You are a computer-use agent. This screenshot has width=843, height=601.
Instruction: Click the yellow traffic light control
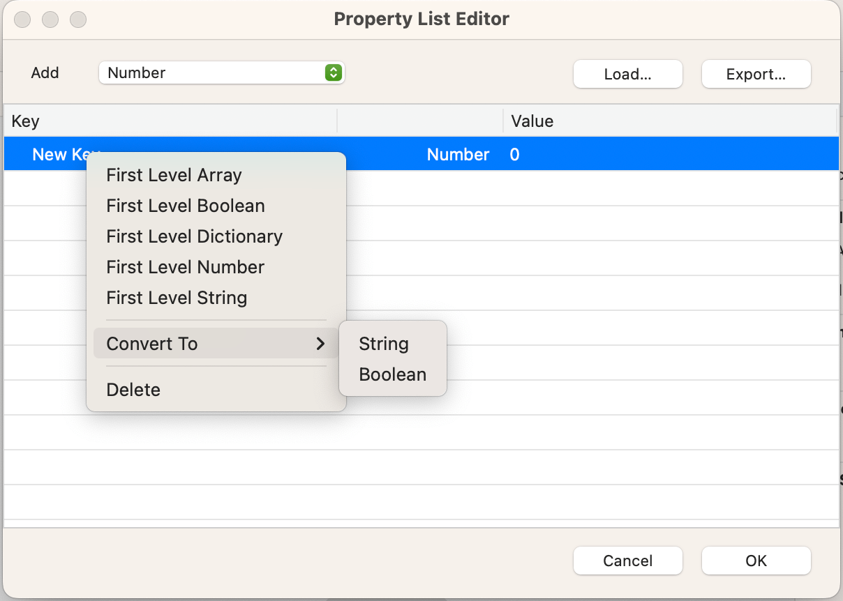tap(50, 20)
